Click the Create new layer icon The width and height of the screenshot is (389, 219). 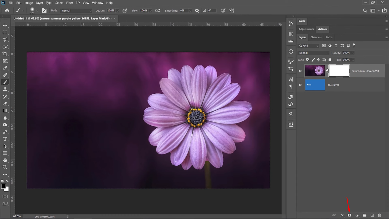[x=372, y=215]
